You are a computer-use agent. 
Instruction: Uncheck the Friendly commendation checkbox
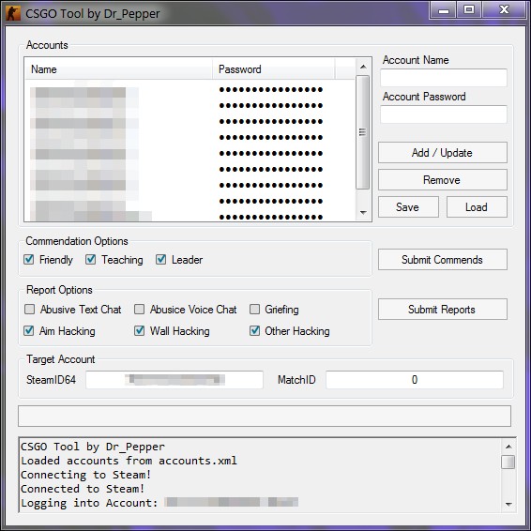click(29, 260)
